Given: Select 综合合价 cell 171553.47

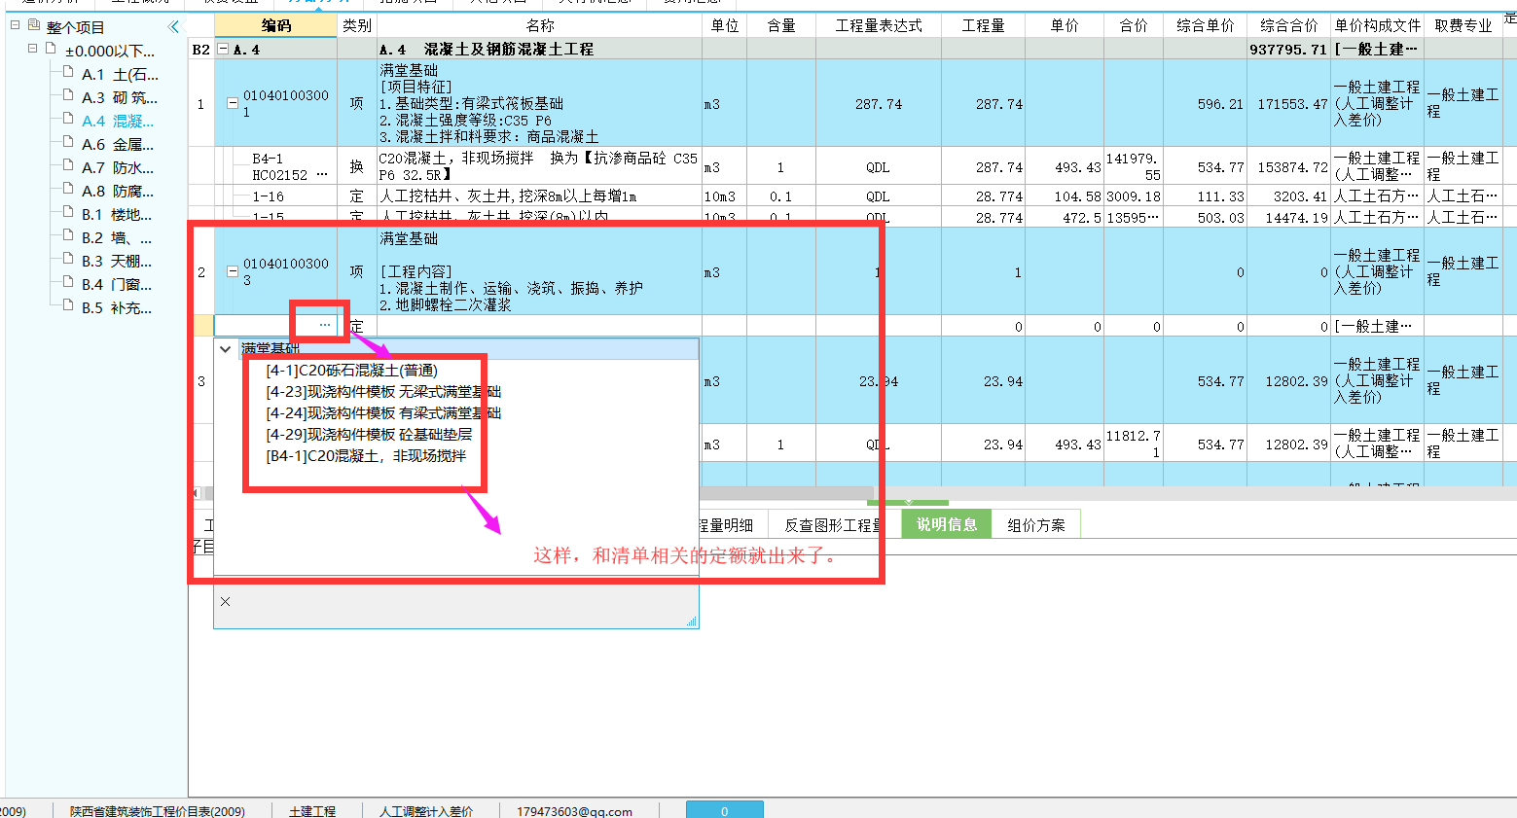Looking at the screenshot, I should tap(1288, 103).
